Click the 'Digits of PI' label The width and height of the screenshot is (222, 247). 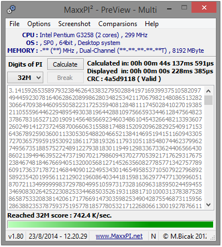click(26, 64)
